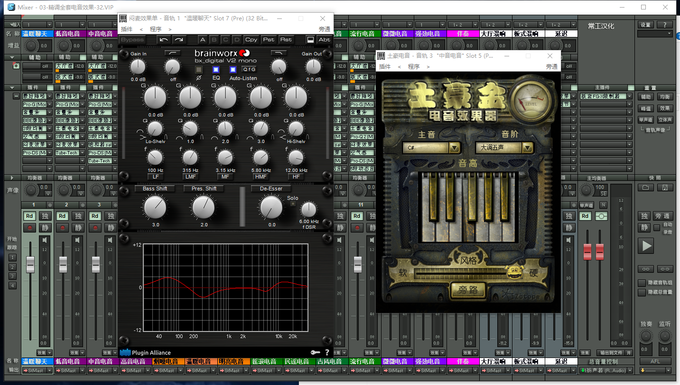Open the 音阶 大调五声 scale dropdown
This screenshot has width=680, height=385.
528,148
